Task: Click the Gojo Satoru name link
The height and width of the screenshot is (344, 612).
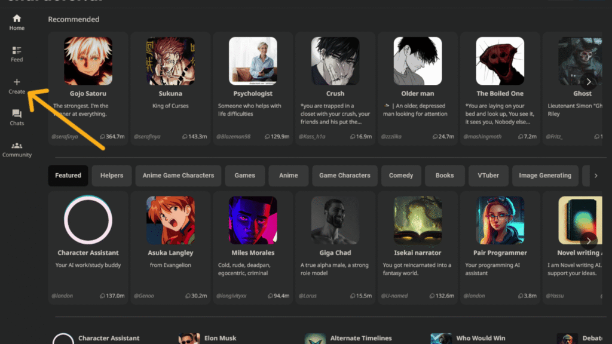Action: tap(88, 94)
